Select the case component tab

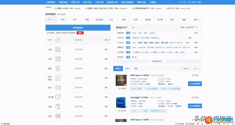click(124, 20)
